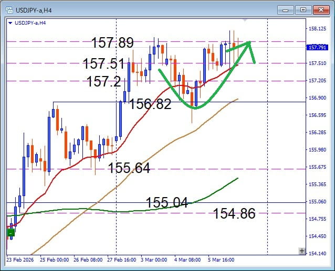Click the 156.900 price scale value
Viewport: 335px width, 271px height.
318,97
